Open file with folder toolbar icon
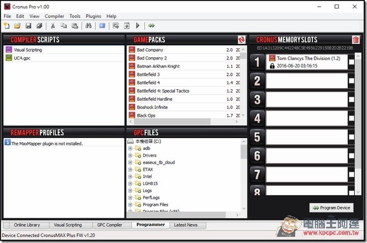This screenshot has height=243, width=367. point(17,25)
